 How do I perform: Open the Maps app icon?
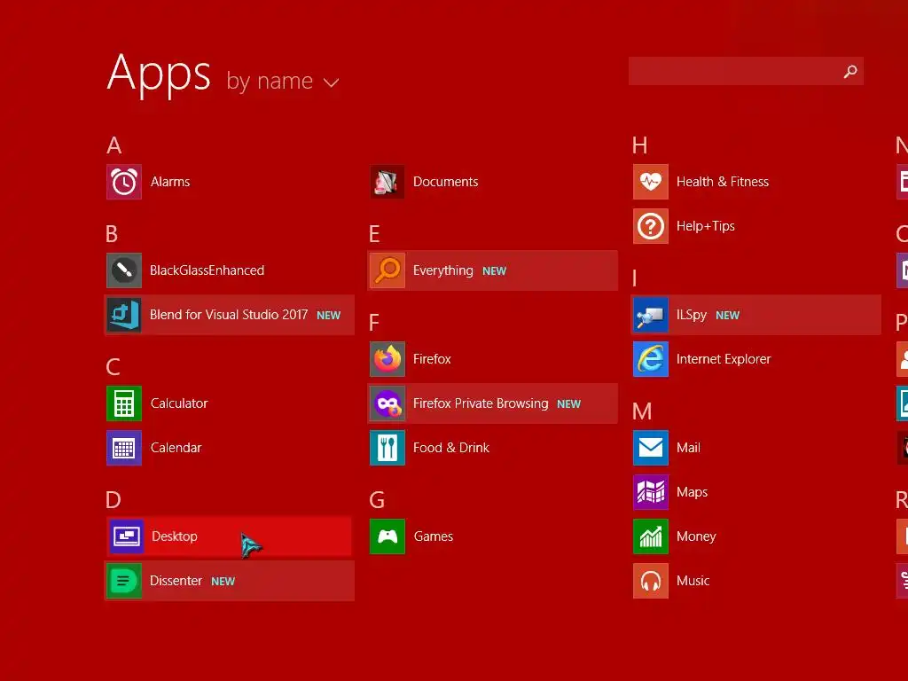point(651,492)
